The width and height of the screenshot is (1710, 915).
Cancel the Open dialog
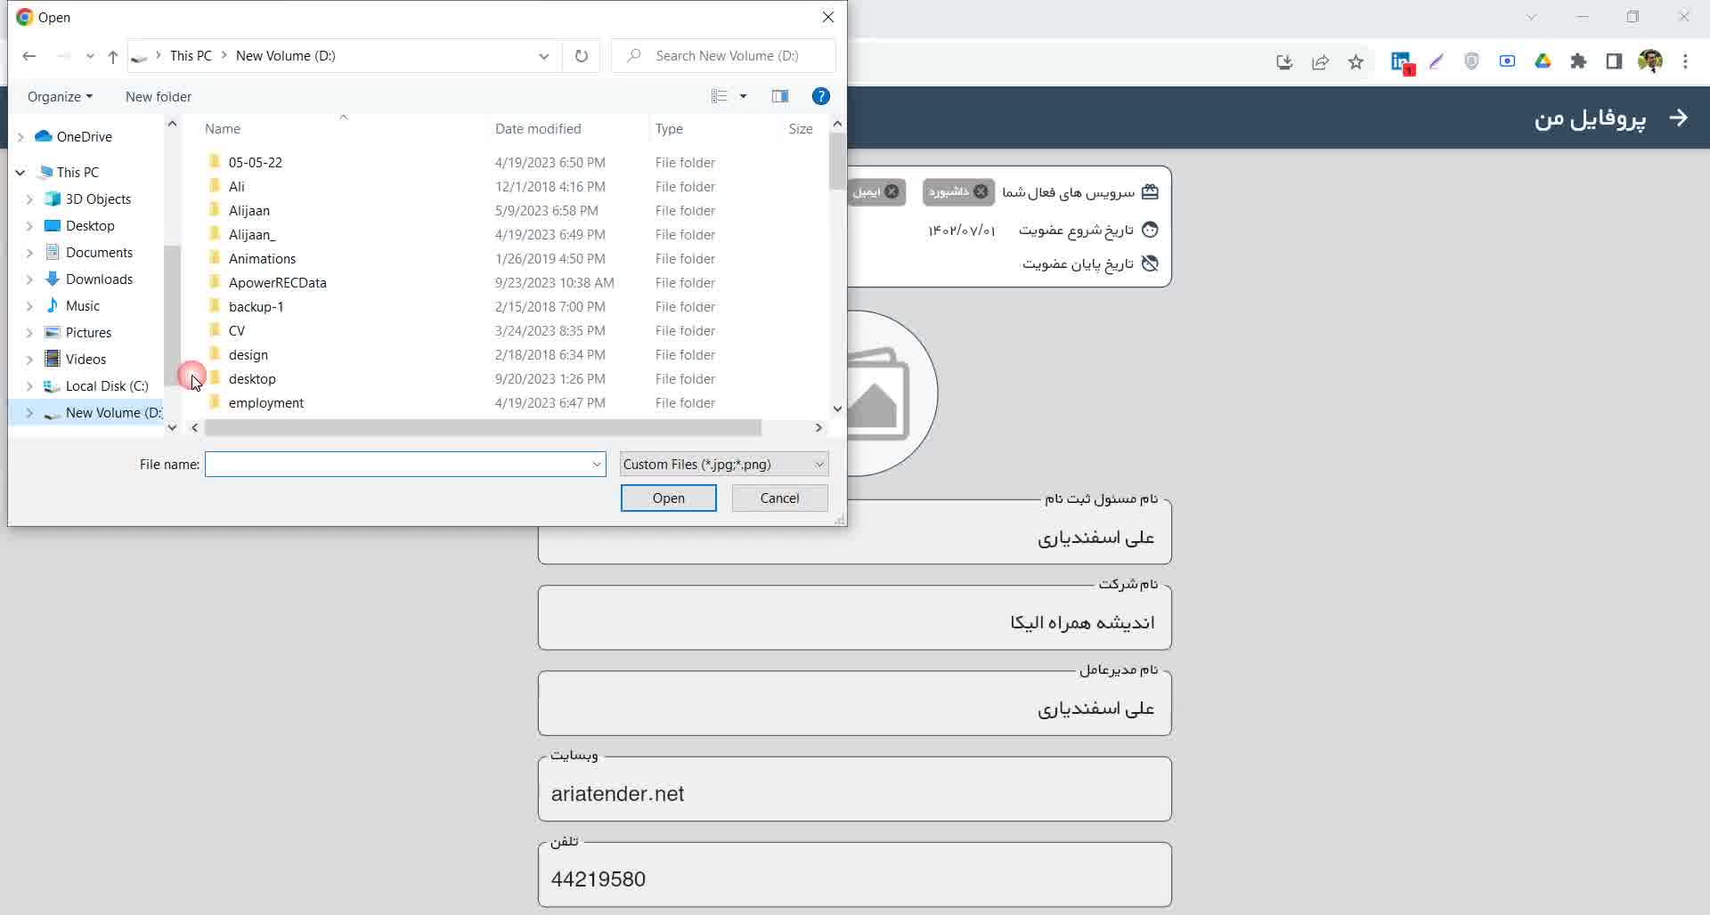(779, 498)
